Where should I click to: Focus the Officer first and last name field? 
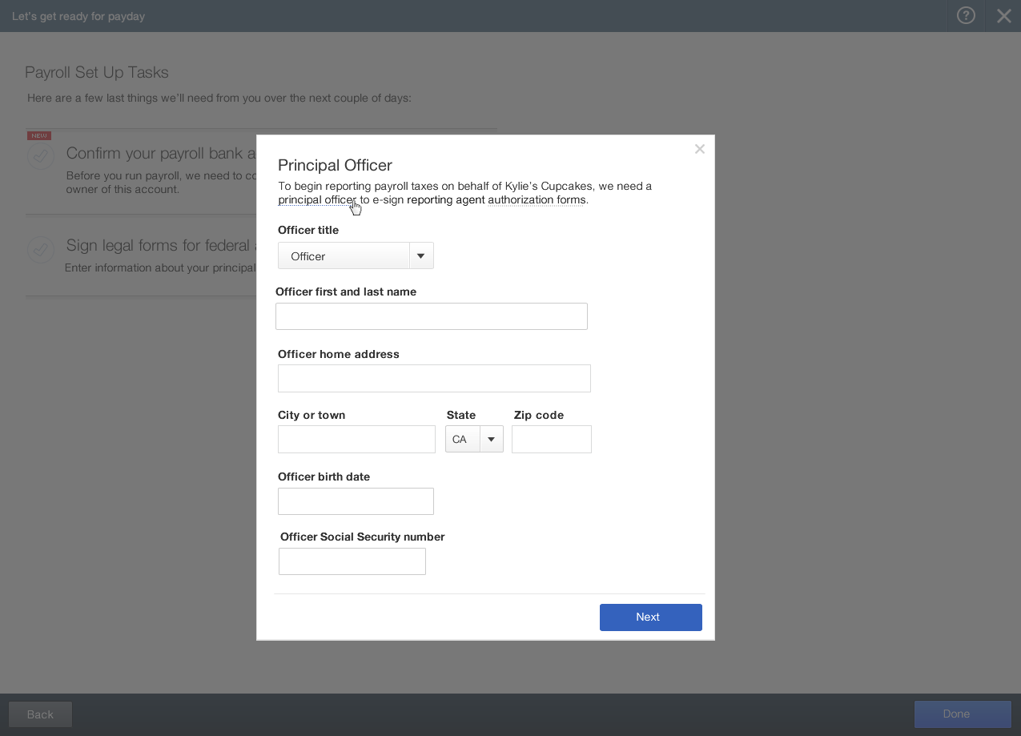click(x=432, y=316)
